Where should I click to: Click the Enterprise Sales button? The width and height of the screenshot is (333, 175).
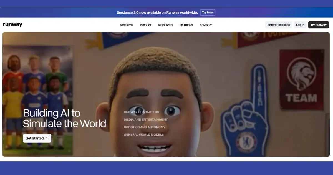tap(279, 25)
